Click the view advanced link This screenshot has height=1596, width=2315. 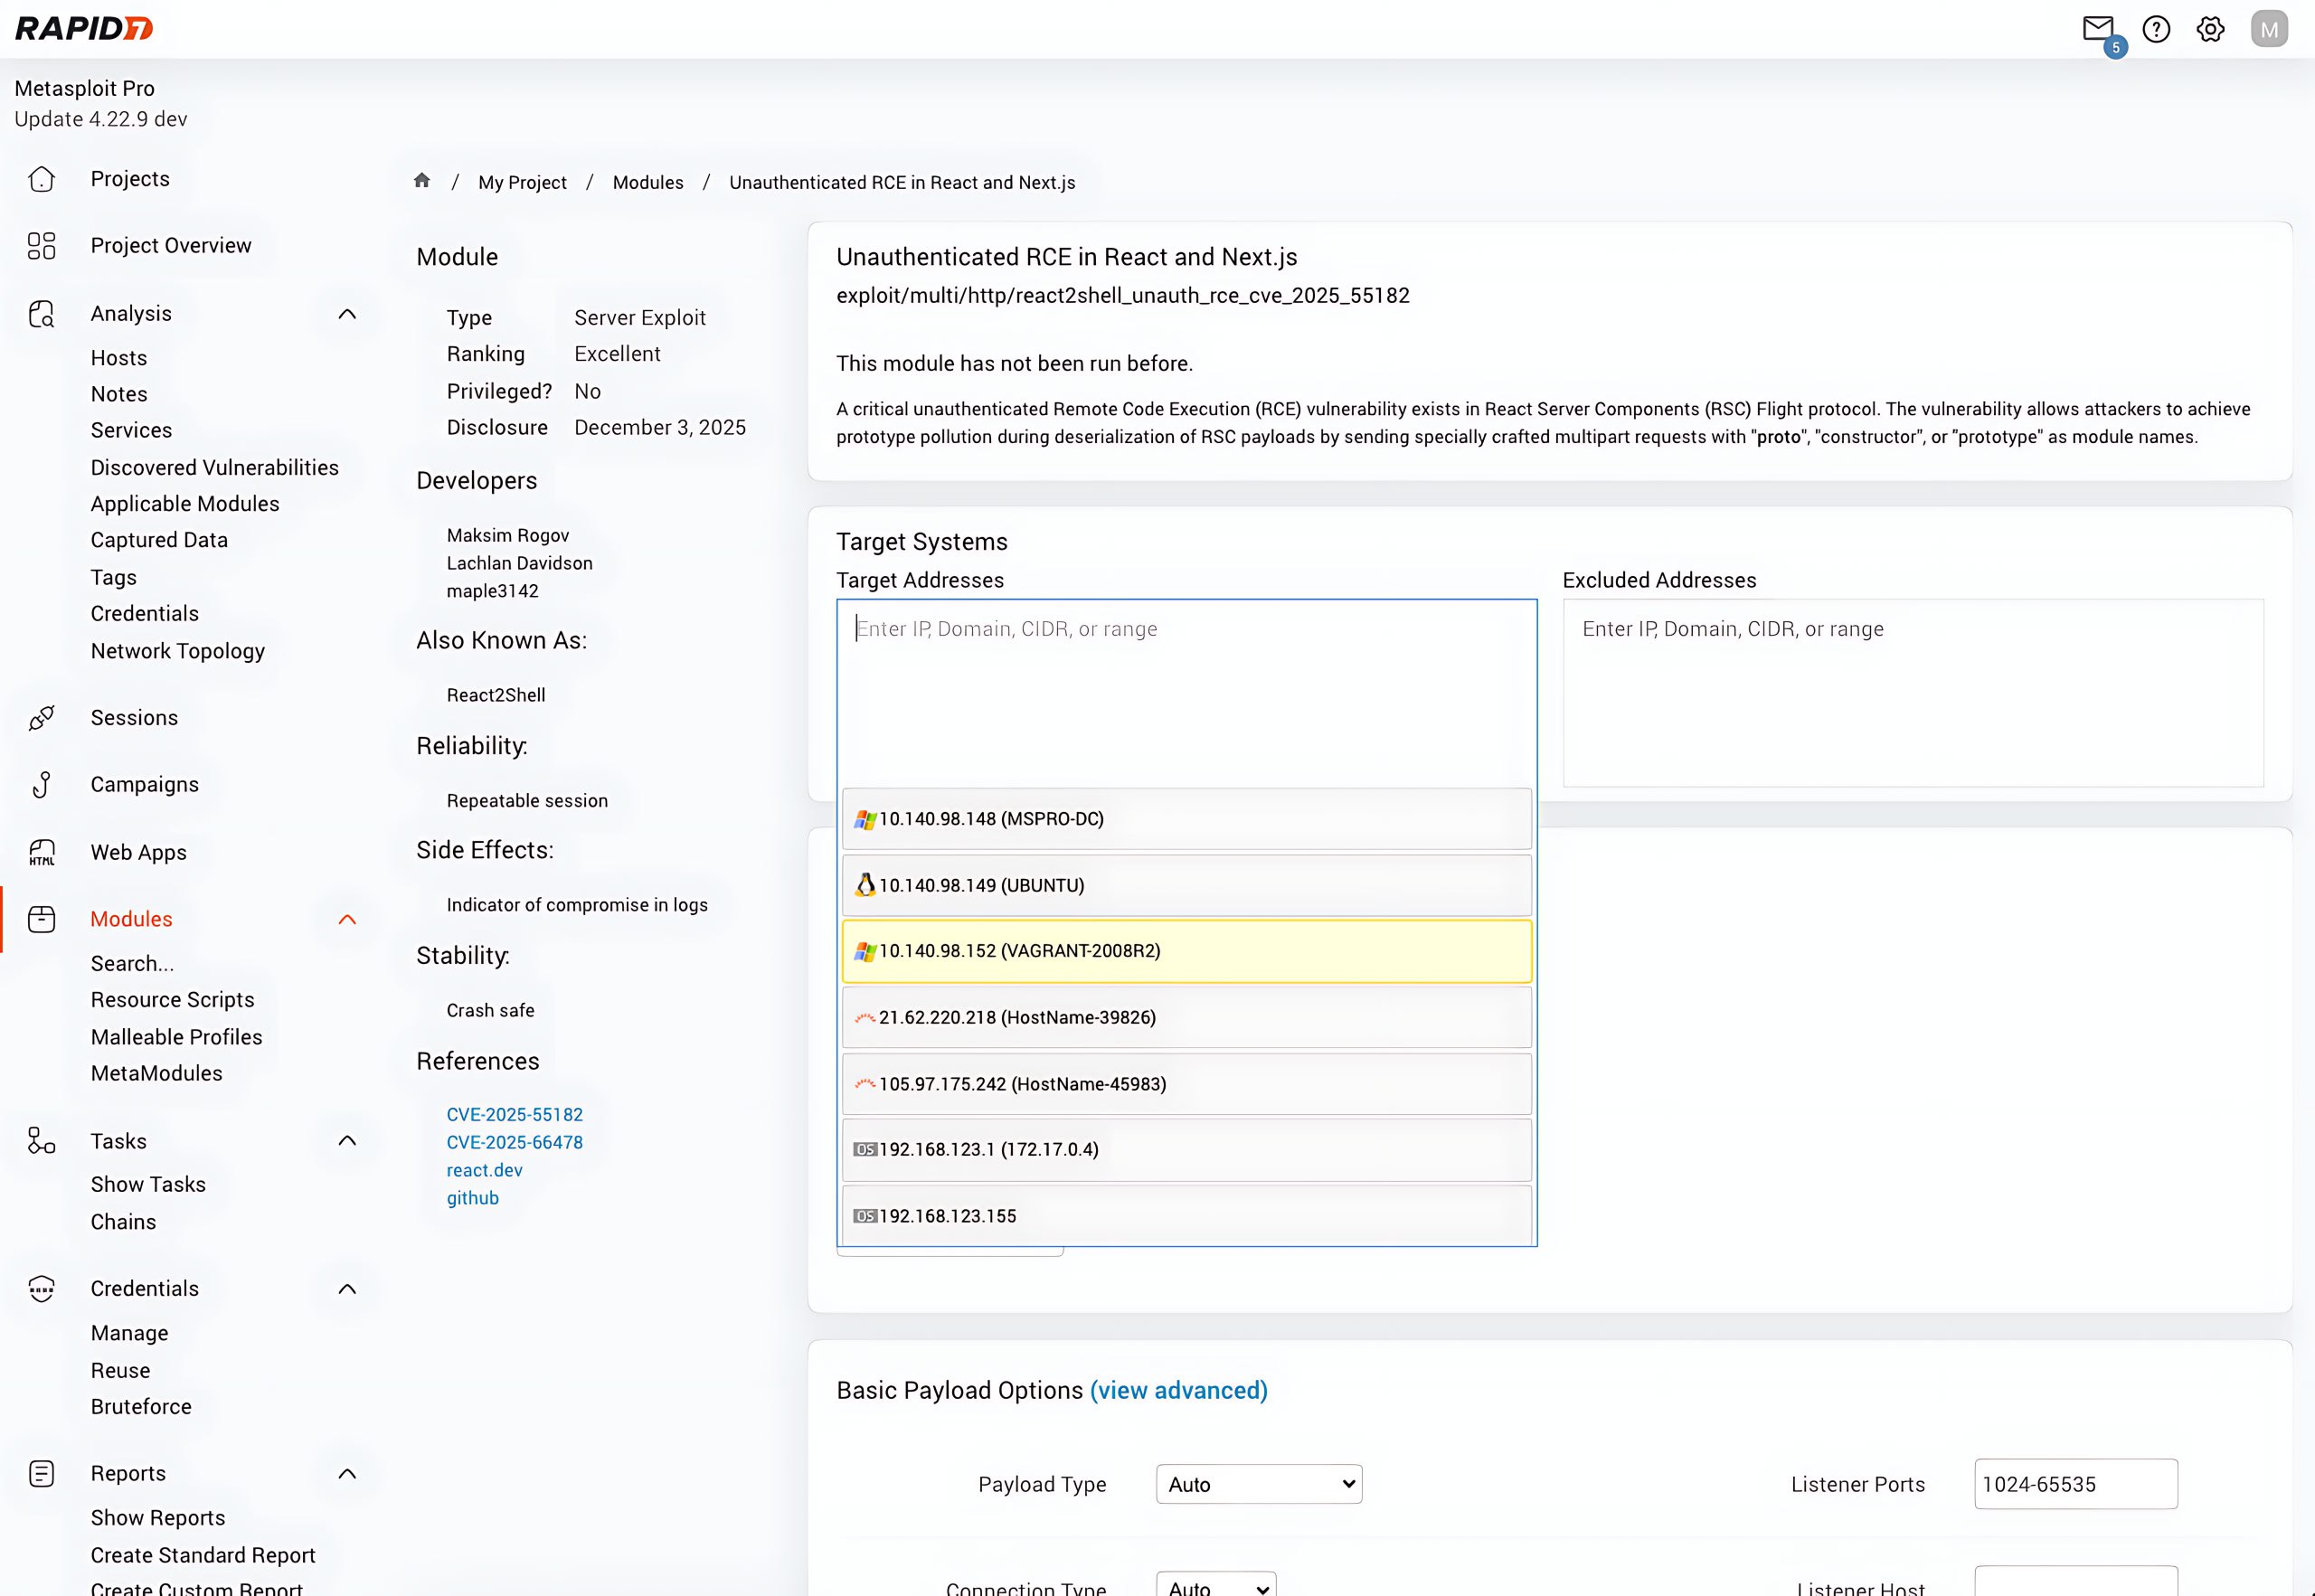[1178, 1390]
